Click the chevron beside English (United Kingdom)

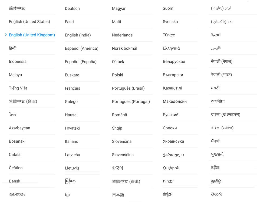pos(6,35)
